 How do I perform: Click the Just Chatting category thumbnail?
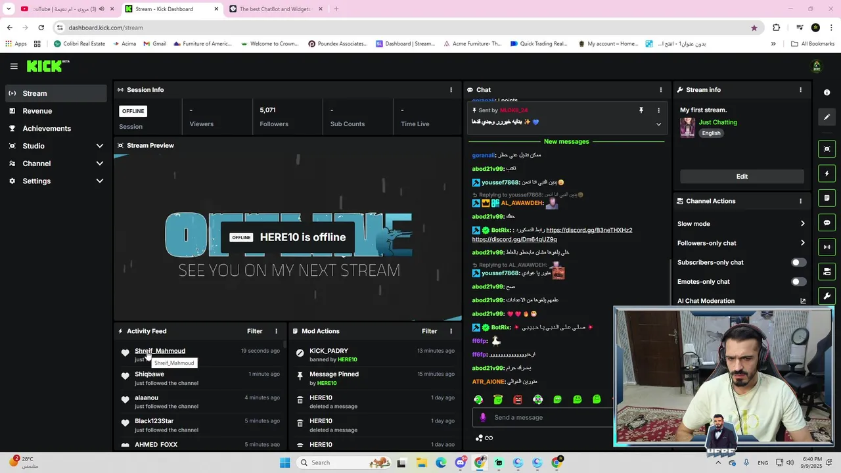687,127
